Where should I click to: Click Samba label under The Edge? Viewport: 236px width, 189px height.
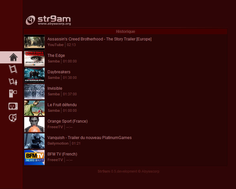(x=54, y=61)
